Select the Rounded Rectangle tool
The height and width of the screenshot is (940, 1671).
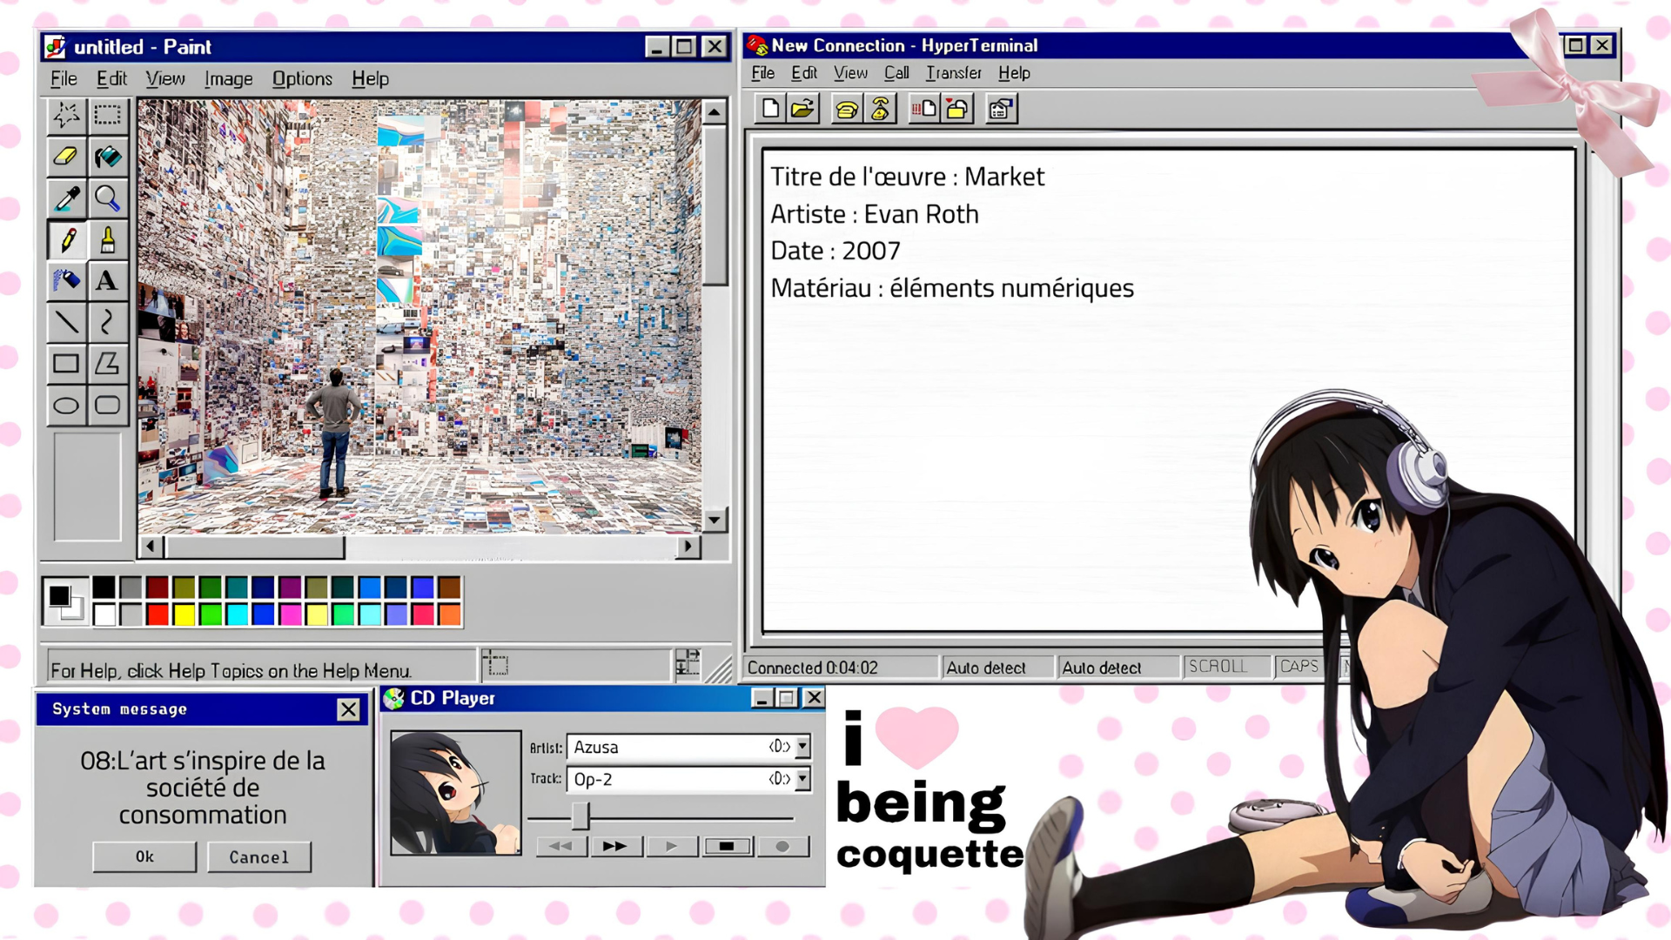coord(107,405)
